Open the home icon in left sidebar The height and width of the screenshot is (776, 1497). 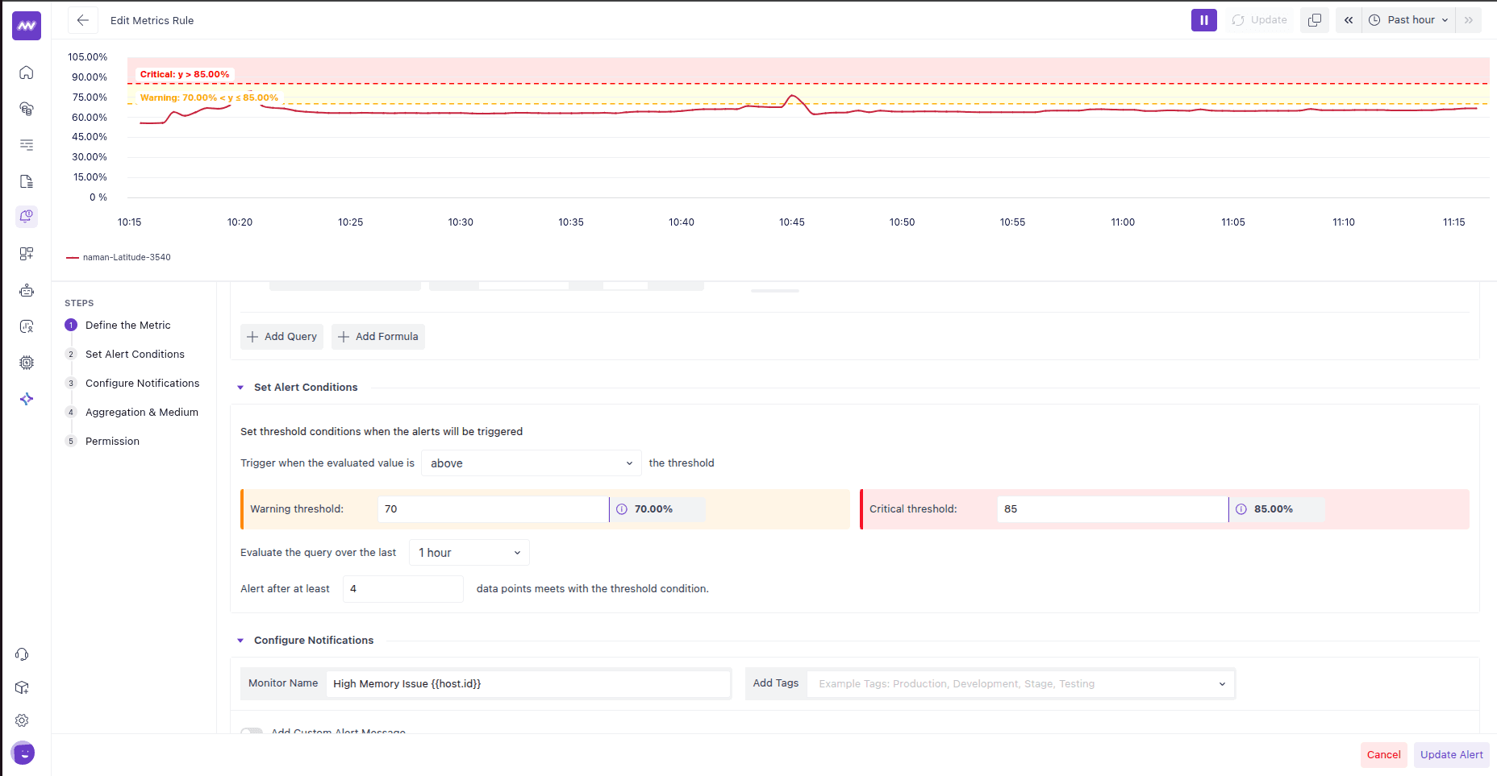click(x=27, y=73)
